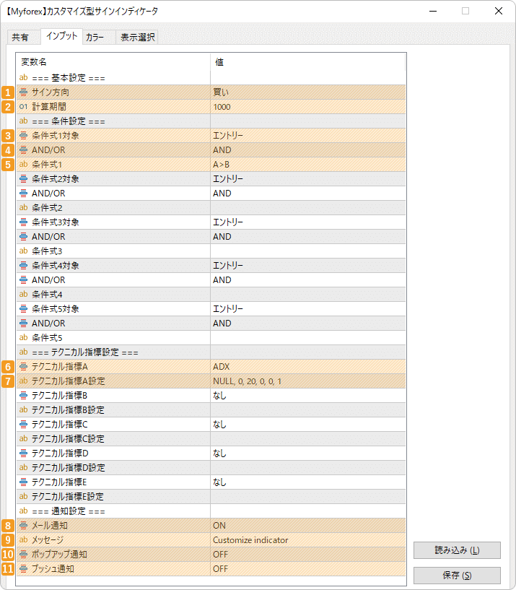Screen dimensions: 516x590
Task: Click the ab icon beside メッセージ
Action: (x=24, y=540)
